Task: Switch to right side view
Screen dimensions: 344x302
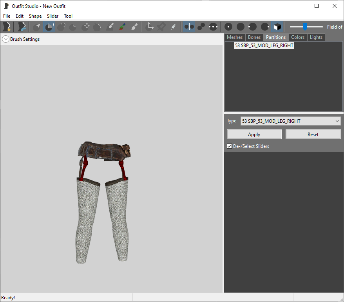Action: pyautogui.click(x=265, y=27)
